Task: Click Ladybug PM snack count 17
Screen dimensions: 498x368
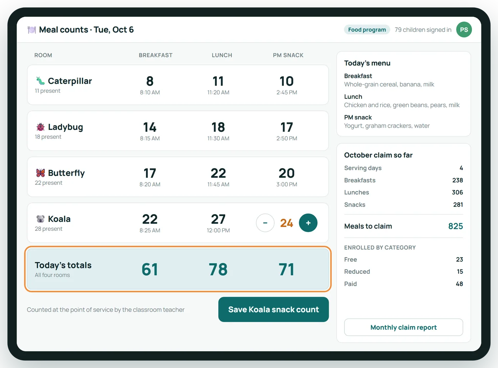Action: (x=287, y=127)
